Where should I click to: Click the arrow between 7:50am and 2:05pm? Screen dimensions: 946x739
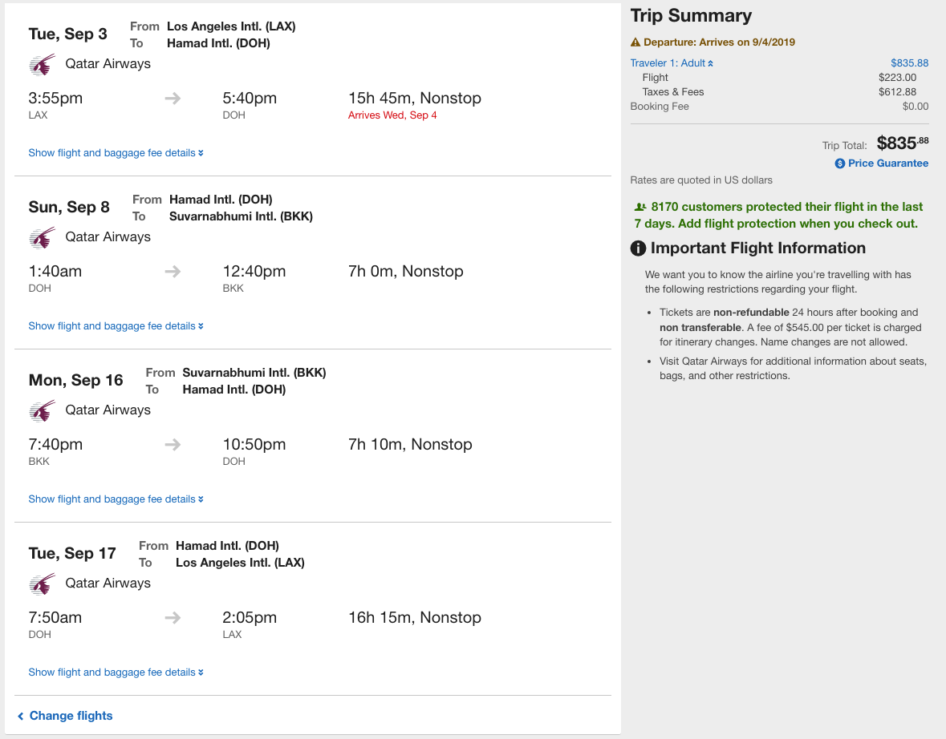[173, 618]
